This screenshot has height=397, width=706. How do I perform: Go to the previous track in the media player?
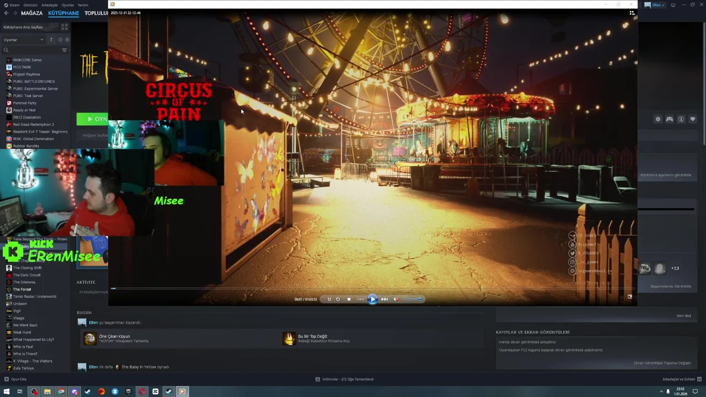coord(361,299)
